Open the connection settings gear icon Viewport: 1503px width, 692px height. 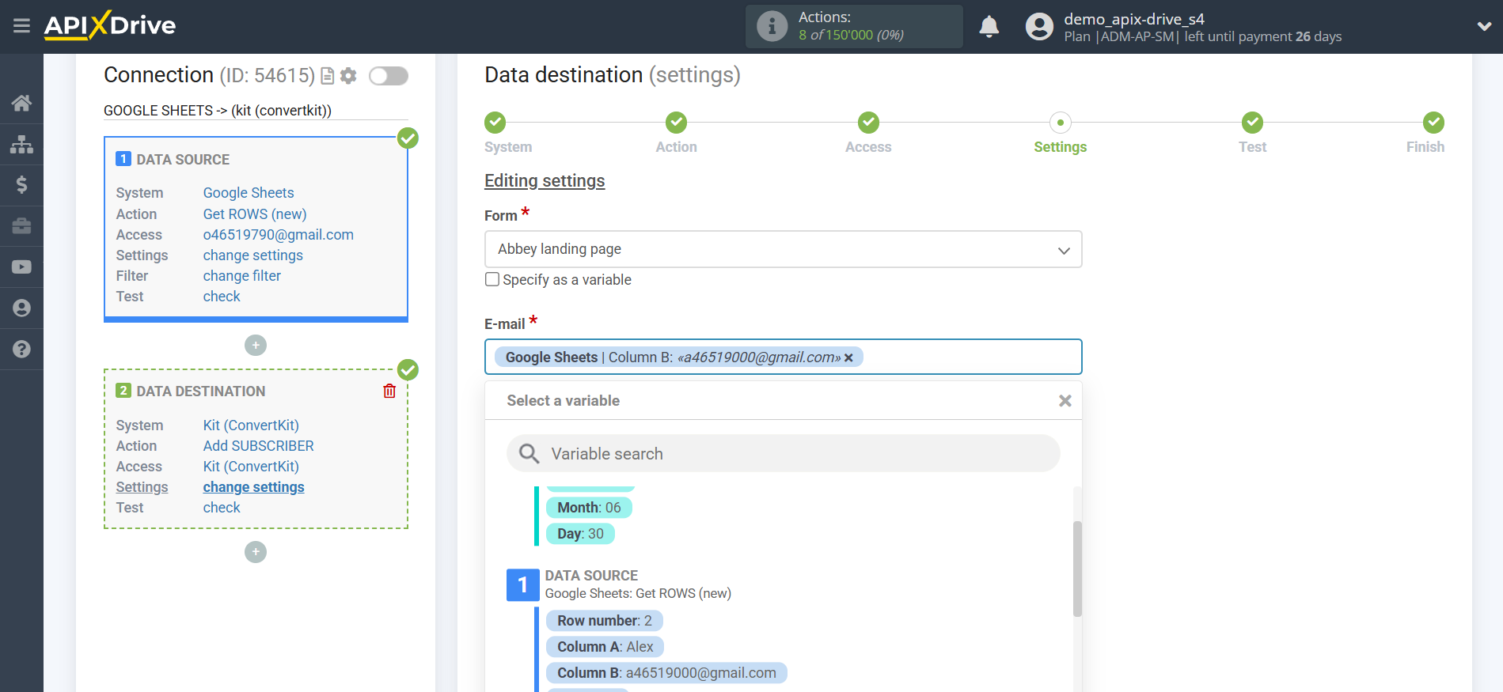pyautogui.click(x=348, y=76)
